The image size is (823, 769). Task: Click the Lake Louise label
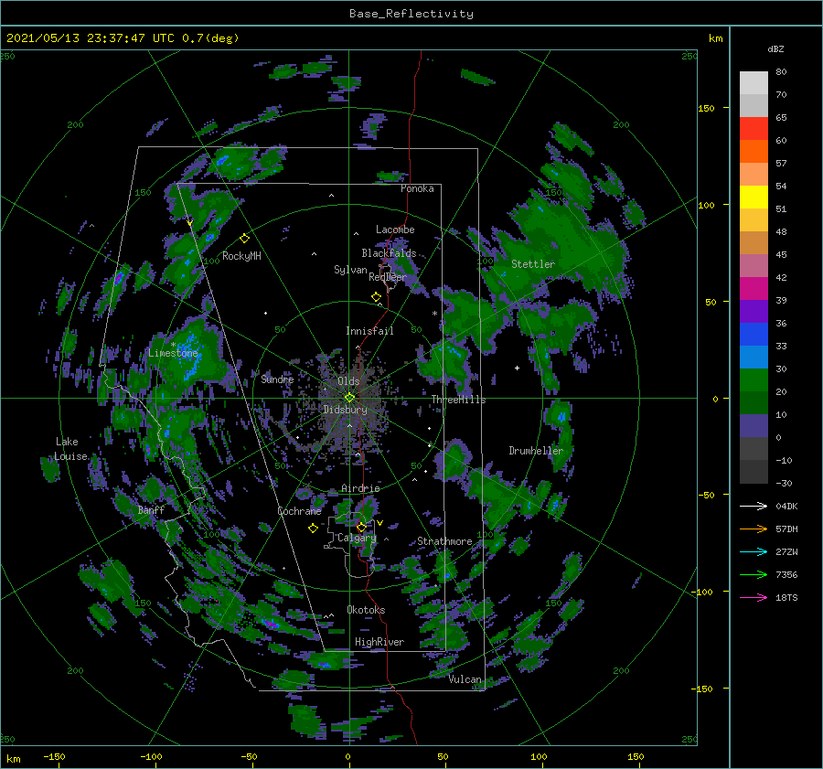71,449
